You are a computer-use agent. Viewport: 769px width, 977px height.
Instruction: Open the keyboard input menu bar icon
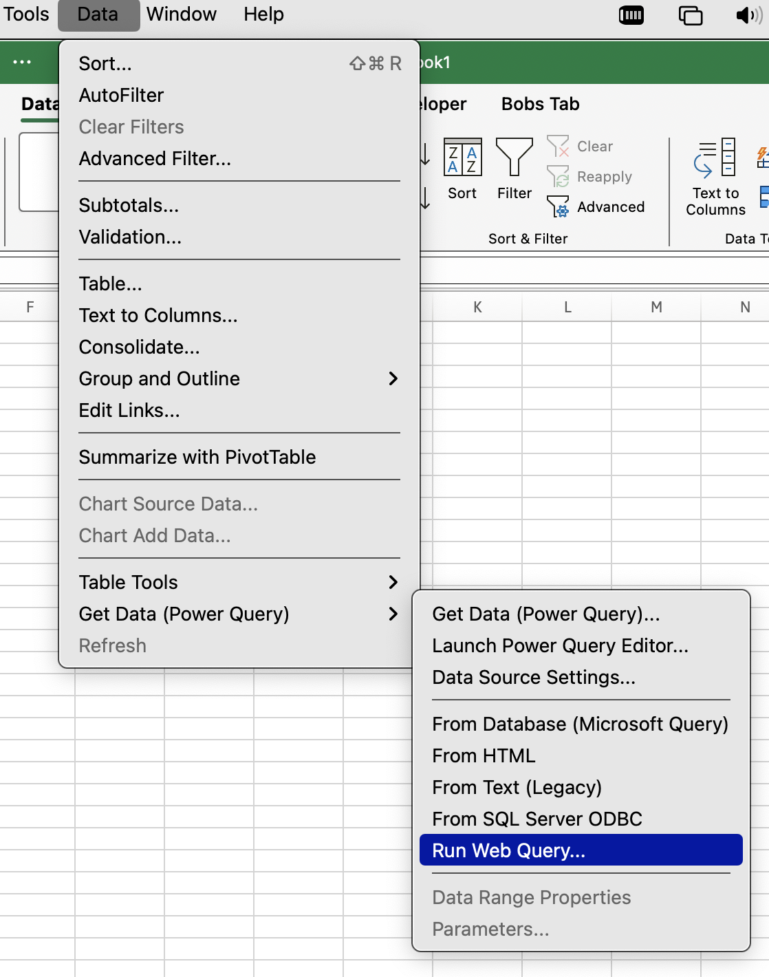(631, 15)
